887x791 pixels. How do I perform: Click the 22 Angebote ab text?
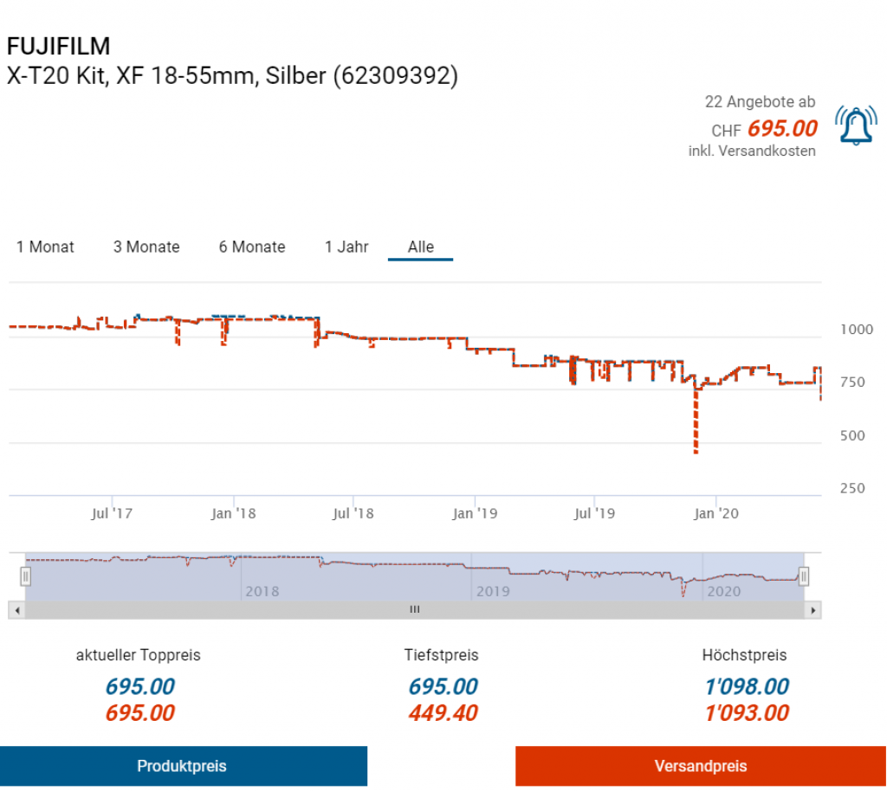(x=760, y=102)
